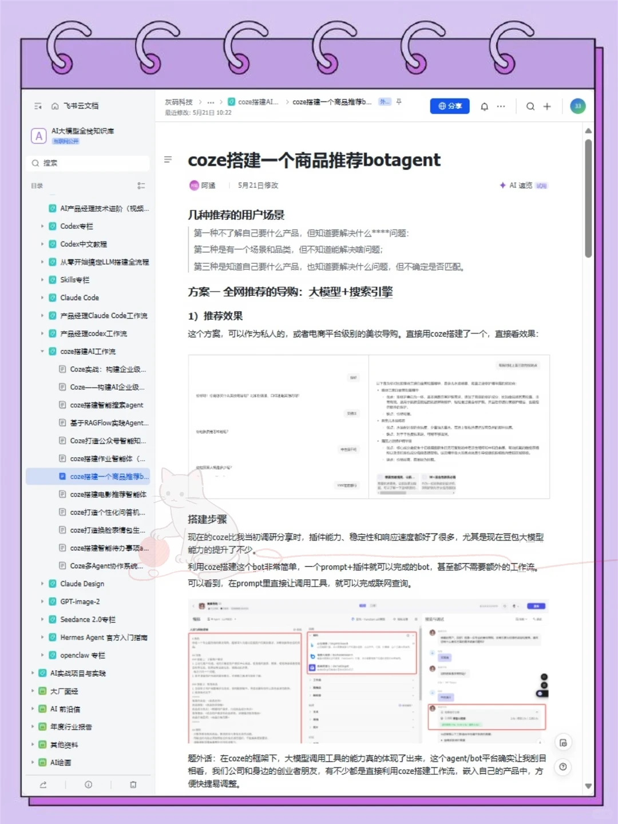Open the more options ellipsis next to the bell
618x824 pixels.
(x=501, y=106)
